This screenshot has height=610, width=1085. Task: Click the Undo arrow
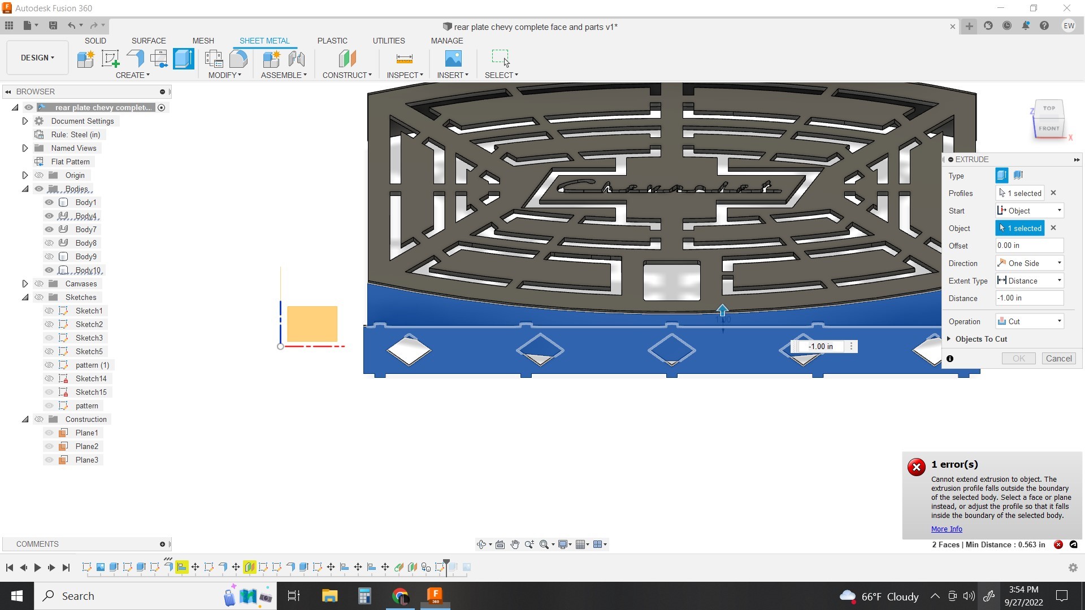(71, 25)
